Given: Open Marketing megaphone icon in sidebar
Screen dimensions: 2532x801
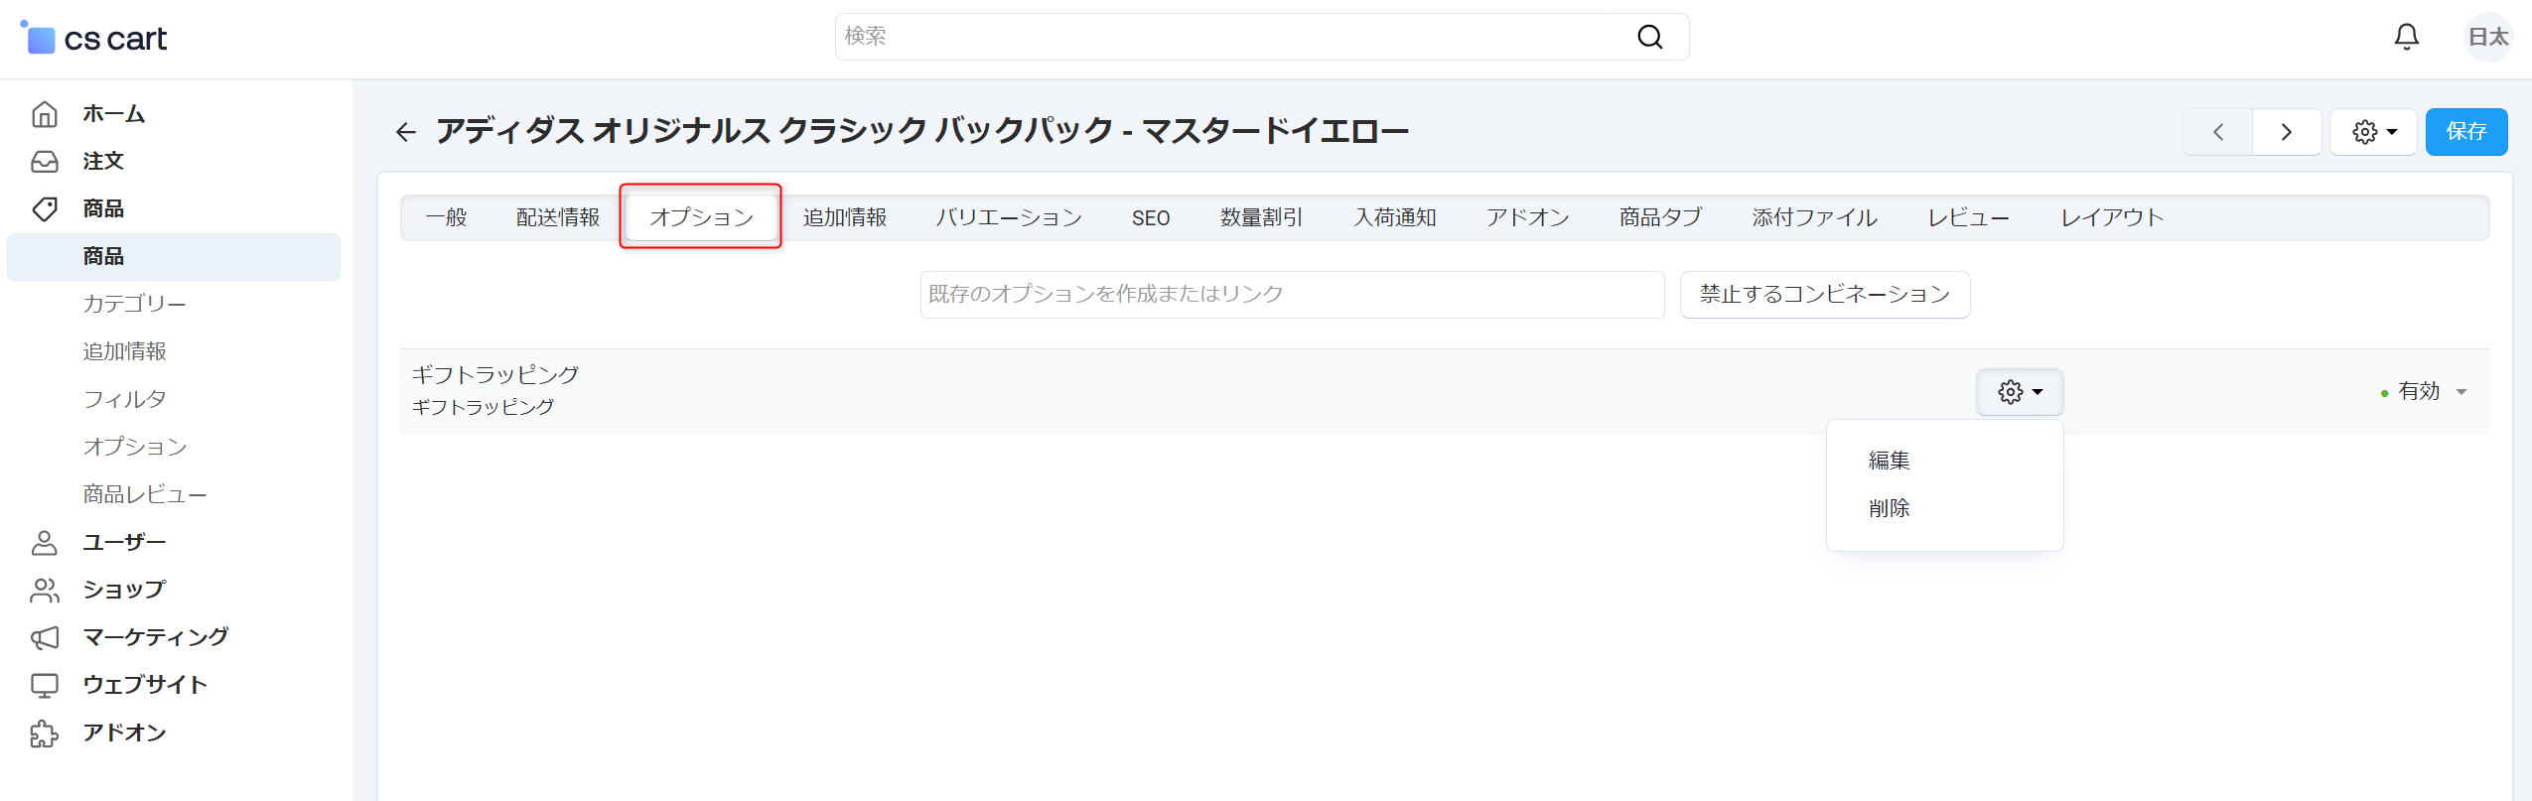Looking at the screenshot, I should [45, 637].
